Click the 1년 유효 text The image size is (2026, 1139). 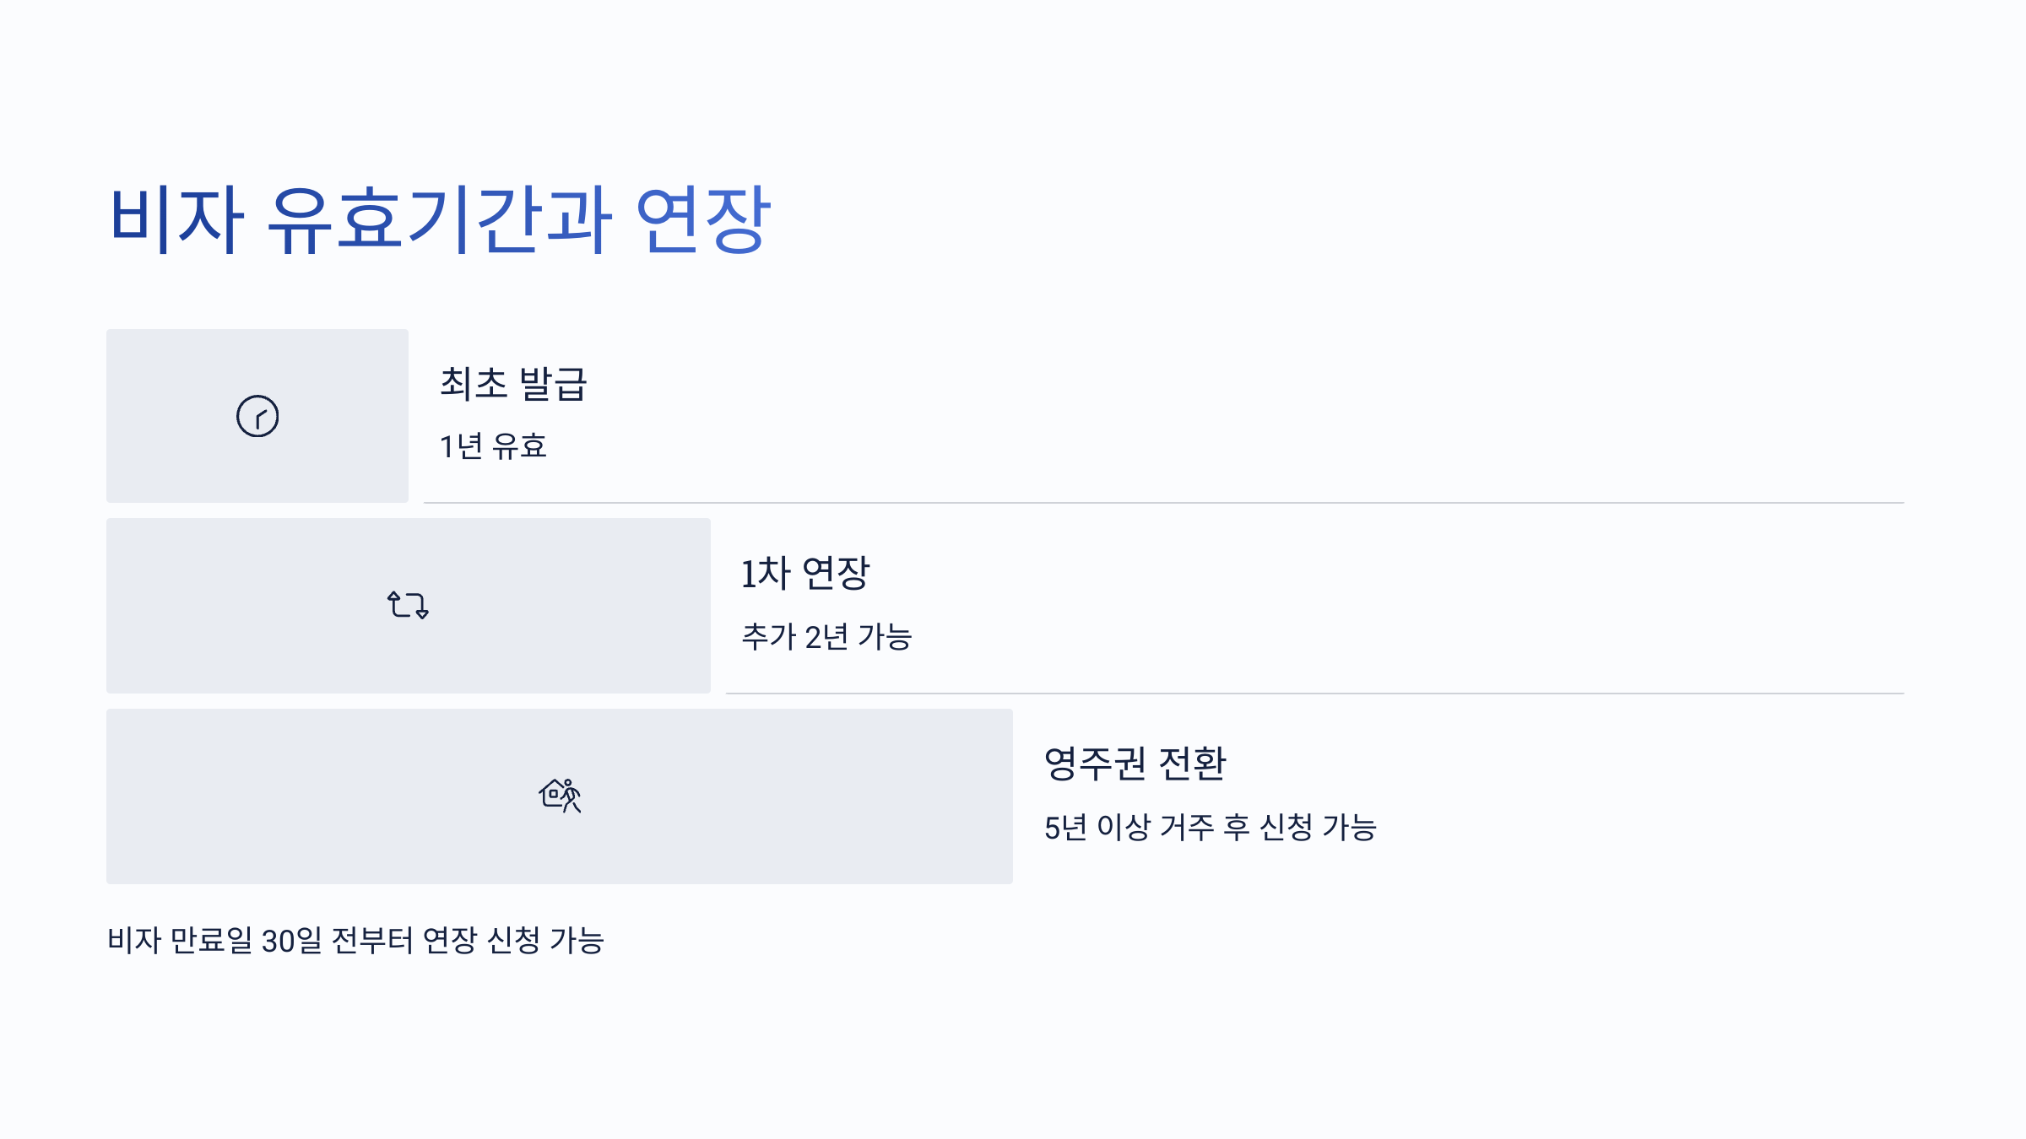coord(493,446)
